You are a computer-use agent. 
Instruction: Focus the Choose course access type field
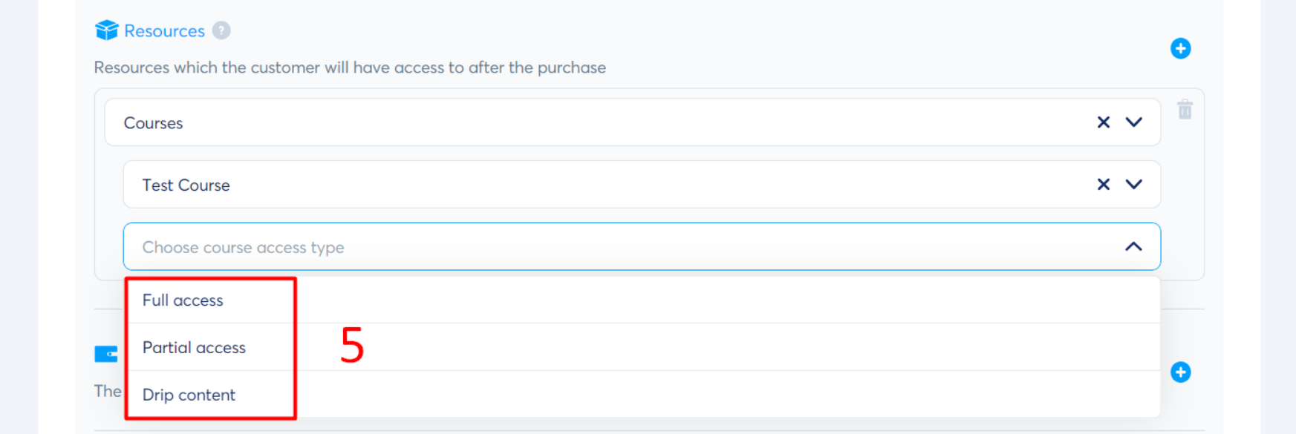pos(594,247)
